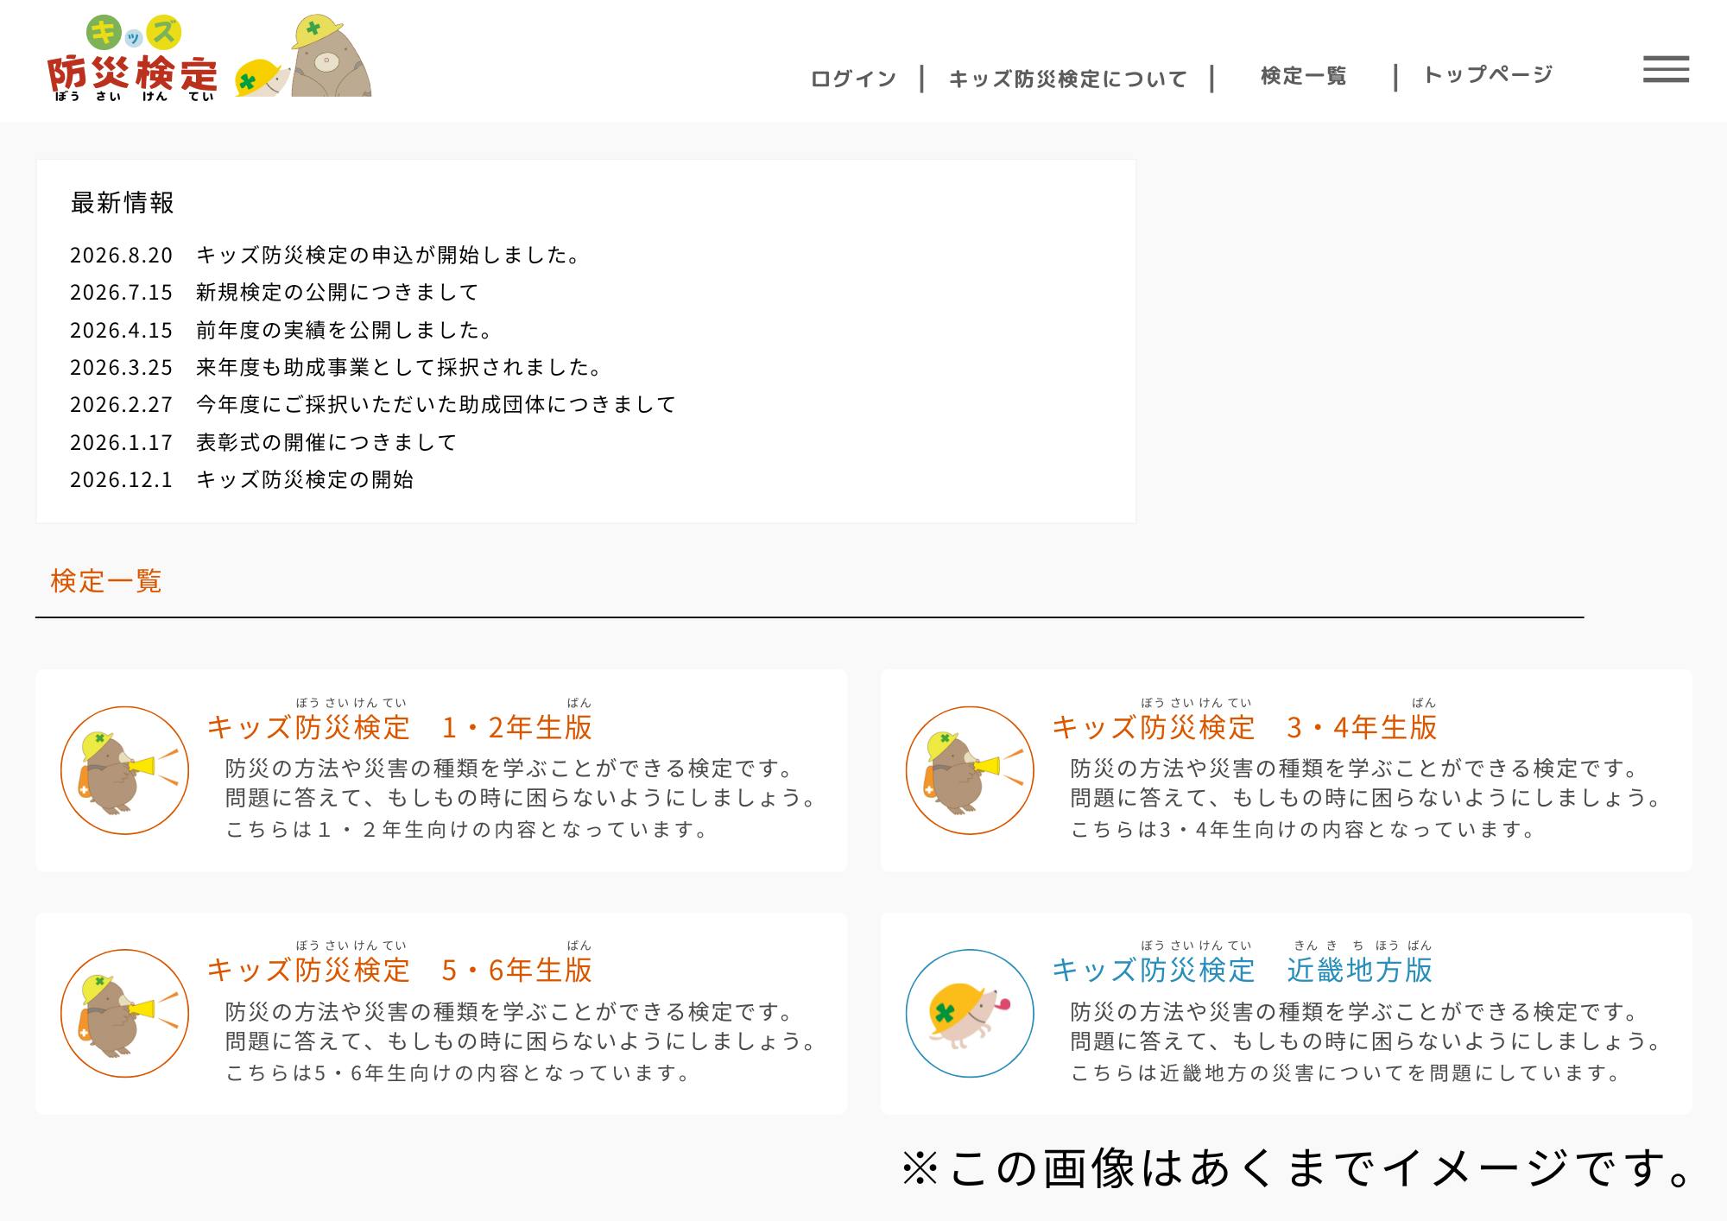Open the hamburger menu icon
Image resolution: width=1727 pixels, height=1221 pixels.
[1666, 69]
